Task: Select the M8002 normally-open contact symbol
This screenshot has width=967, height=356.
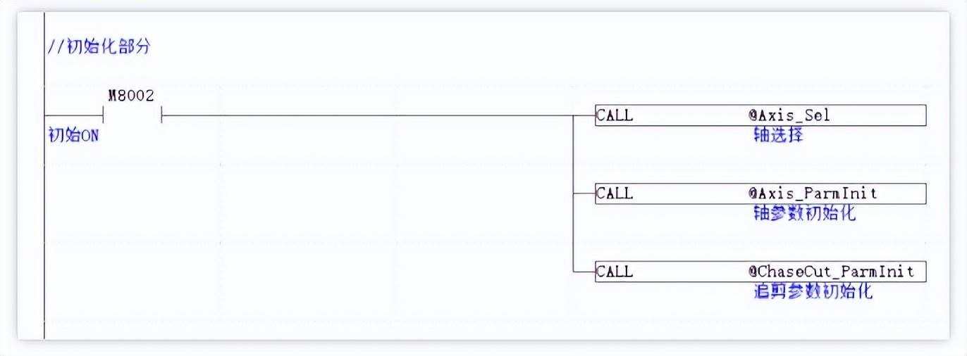Action: (x=133, y=115)
